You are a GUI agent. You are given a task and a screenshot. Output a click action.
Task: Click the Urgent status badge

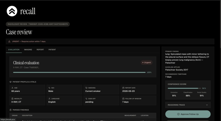coord(147,62)
